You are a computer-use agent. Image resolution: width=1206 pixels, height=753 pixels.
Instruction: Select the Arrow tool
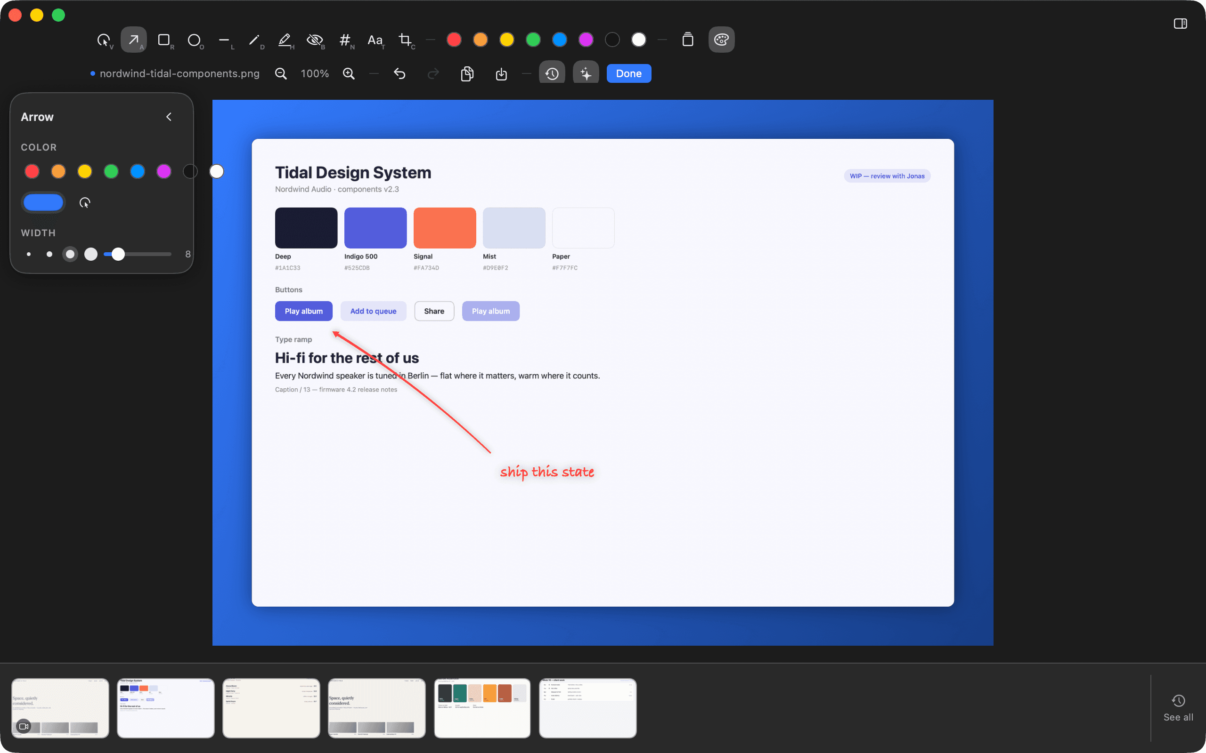coord(134,40)
